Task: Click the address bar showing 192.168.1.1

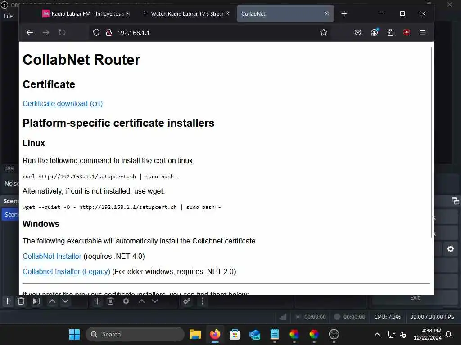Action: pos(210,32)
